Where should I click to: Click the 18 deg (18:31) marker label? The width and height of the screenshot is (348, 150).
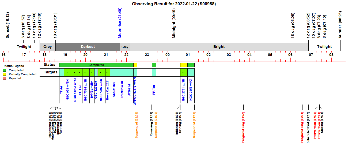tap(55, 26)
